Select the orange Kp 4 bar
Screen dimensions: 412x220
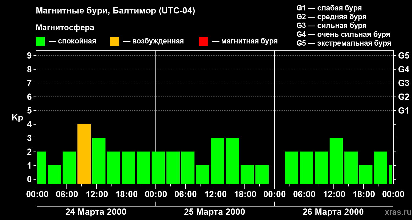click(x=84, y=154)
